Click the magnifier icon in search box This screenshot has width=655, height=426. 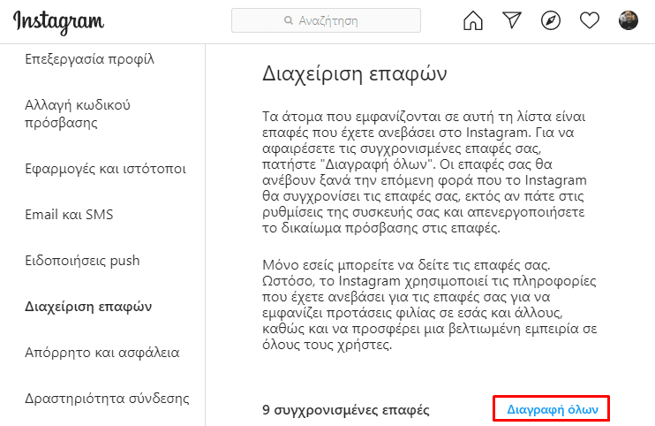(289, 20)
